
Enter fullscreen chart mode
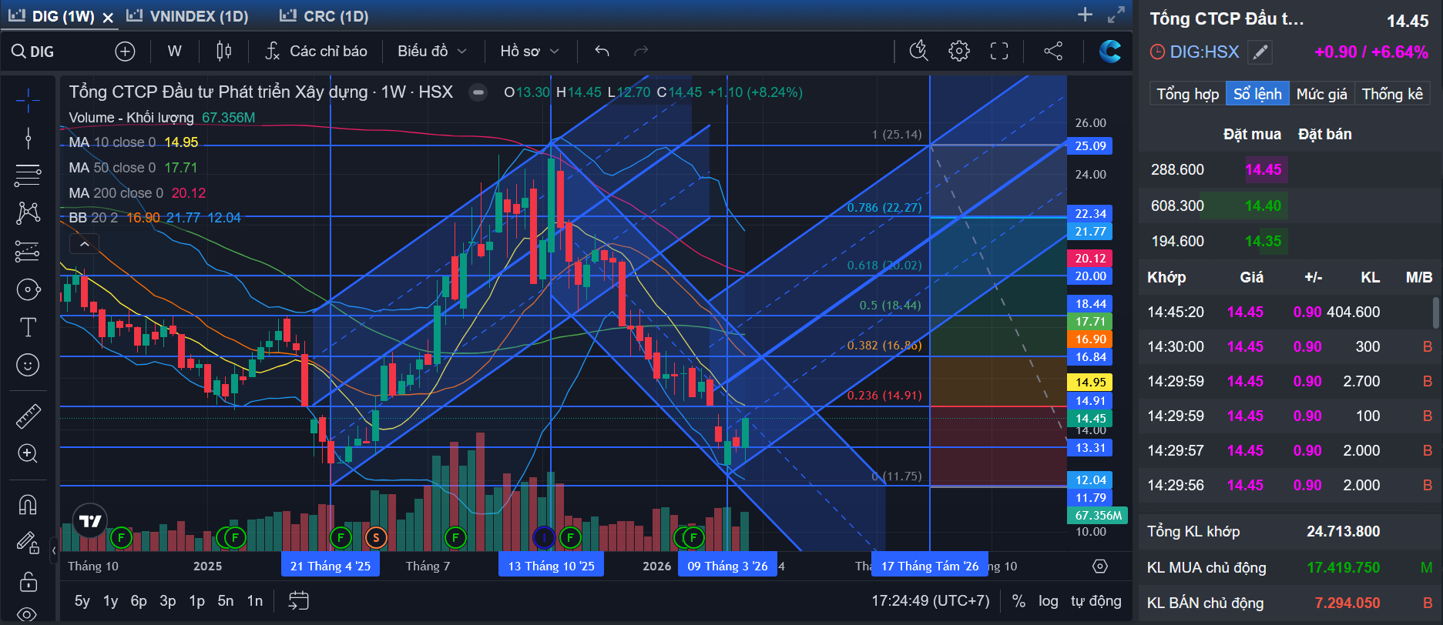coord(999,52)
